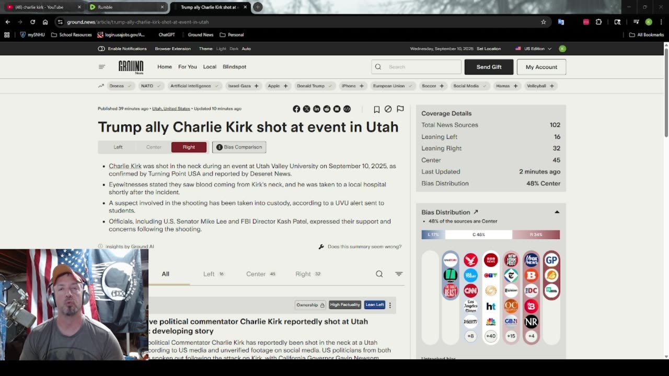
Task: Select Dark theme option
Action: click(x=234, y=49)
